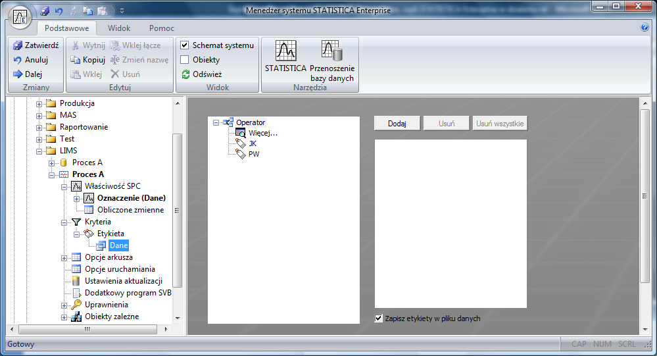The height and width of the screenshot is (356, 657).
Task: Open the quick access toolbar customize arrow
Action: click(x=122, y=11)
